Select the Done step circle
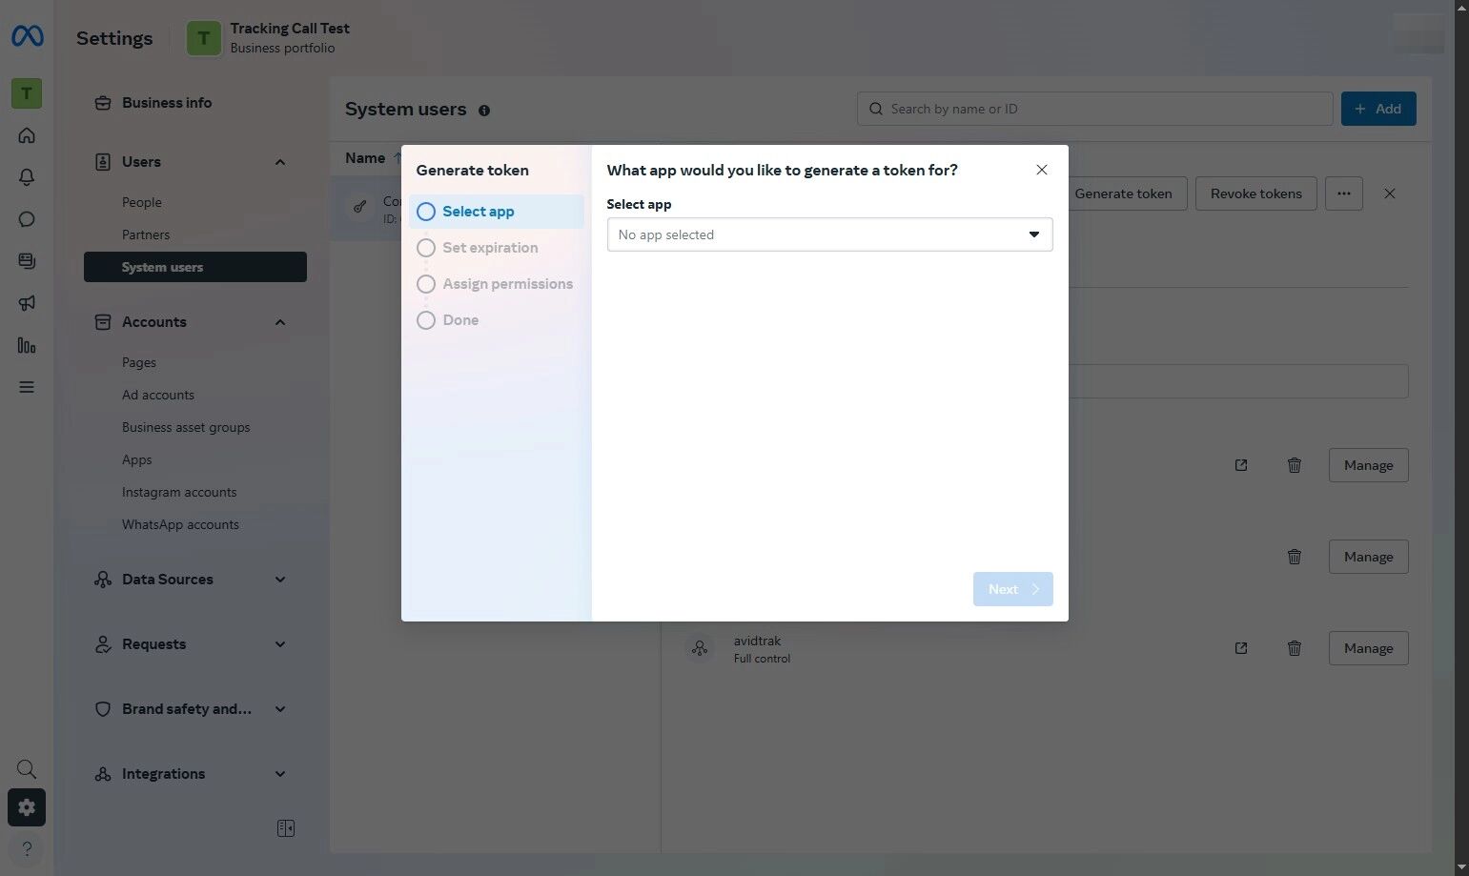 425,319
